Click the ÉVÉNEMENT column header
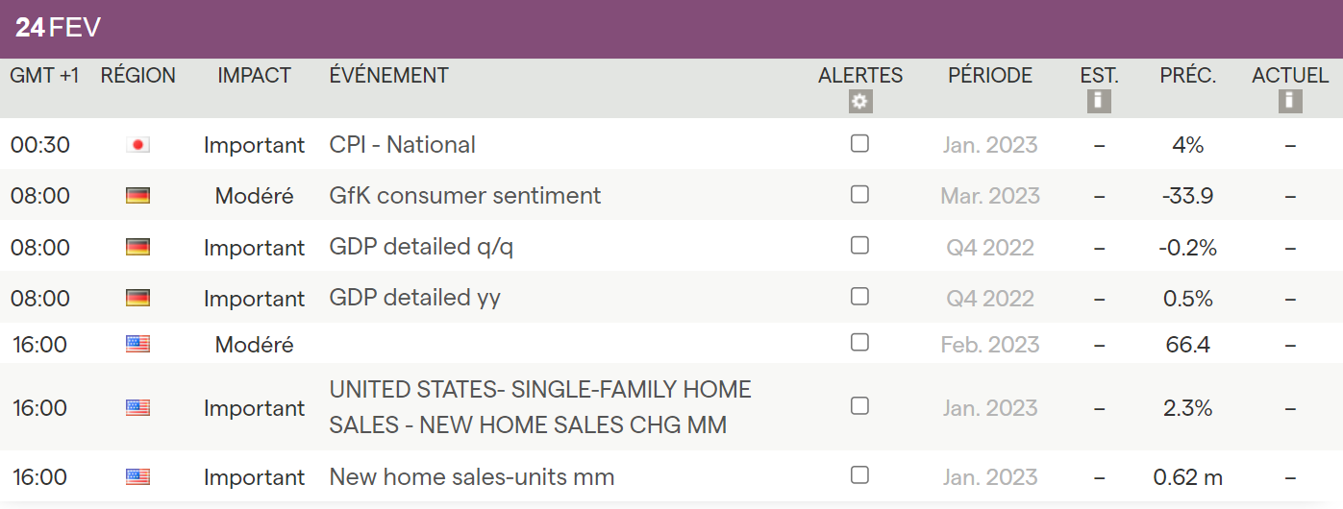This screenshot has height=509, width=1343. coord(388,76)
